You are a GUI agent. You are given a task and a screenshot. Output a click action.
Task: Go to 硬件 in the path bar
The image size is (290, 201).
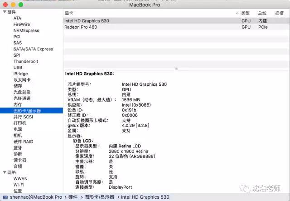pos(73,197)
